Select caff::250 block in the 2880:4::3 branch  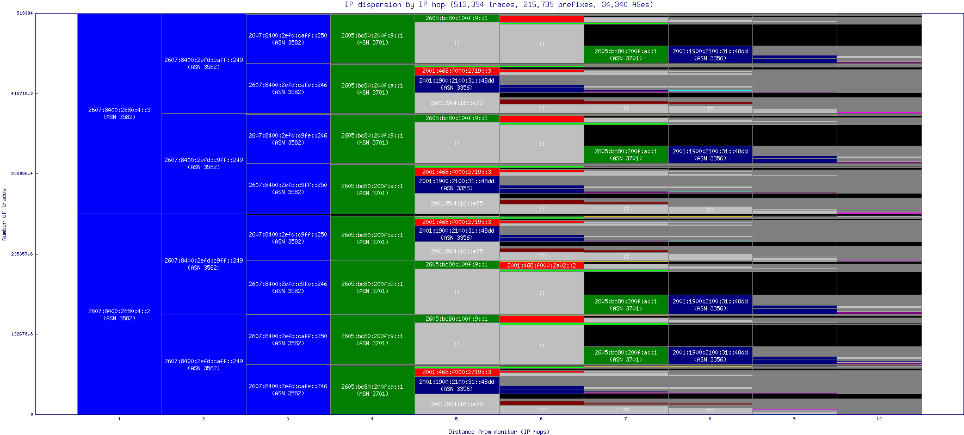288,39
